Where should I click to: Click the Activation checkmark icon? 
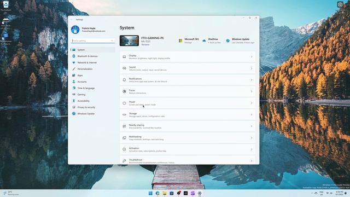124,149
